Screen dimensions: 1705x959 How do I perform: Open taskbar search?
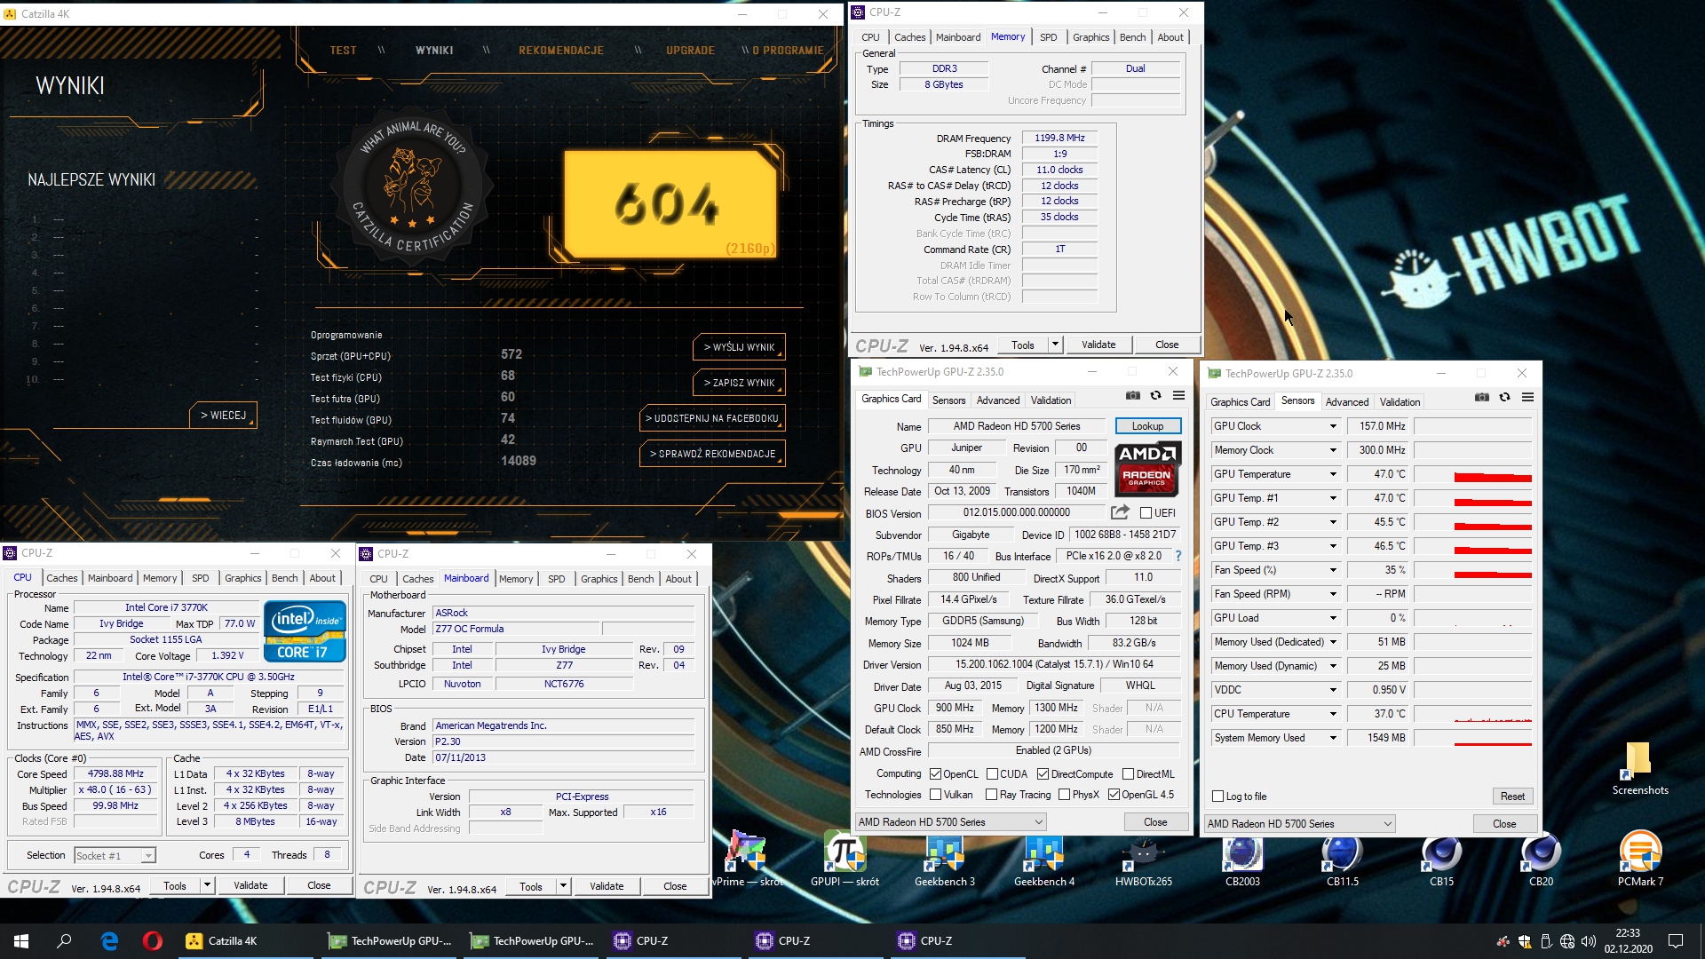(x=64, y=941)
